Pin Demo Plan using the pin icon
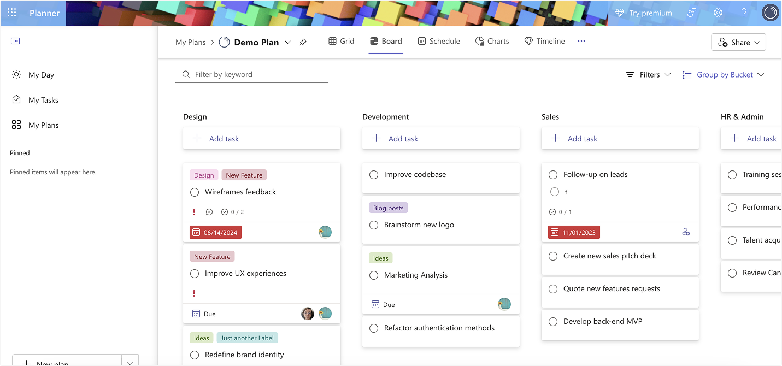782x366 pixels. click(x=303, y=42)
